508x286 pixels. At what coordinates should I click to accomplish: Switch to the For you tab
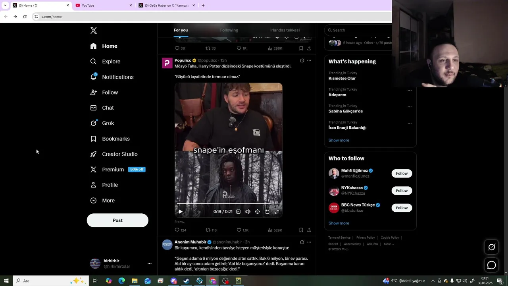tap(181, 30)
